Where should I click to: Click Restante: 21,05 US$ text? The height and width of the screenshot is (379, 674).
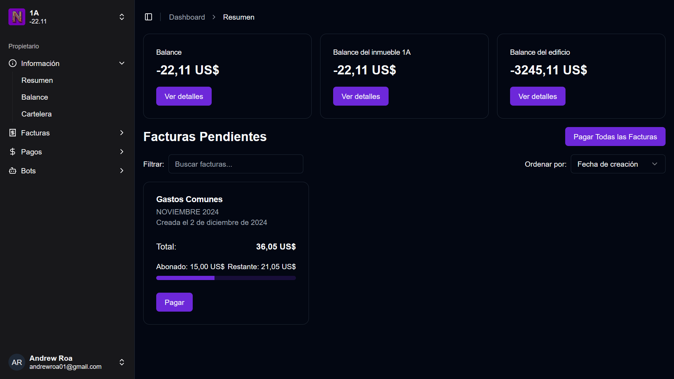pos(262,267)
